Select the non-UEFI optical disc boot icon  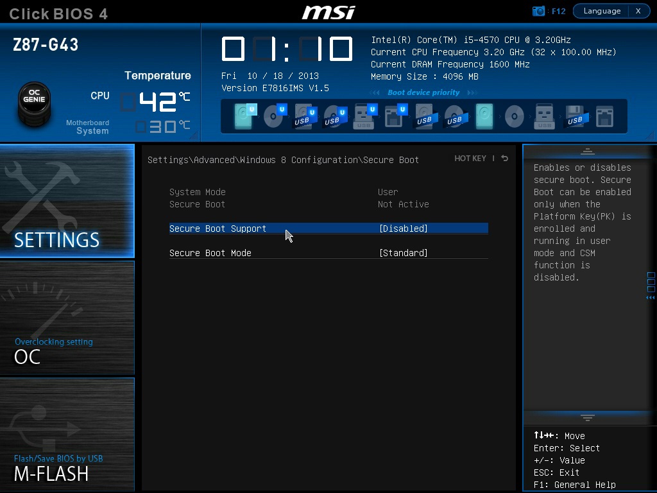tap(514, 117)
